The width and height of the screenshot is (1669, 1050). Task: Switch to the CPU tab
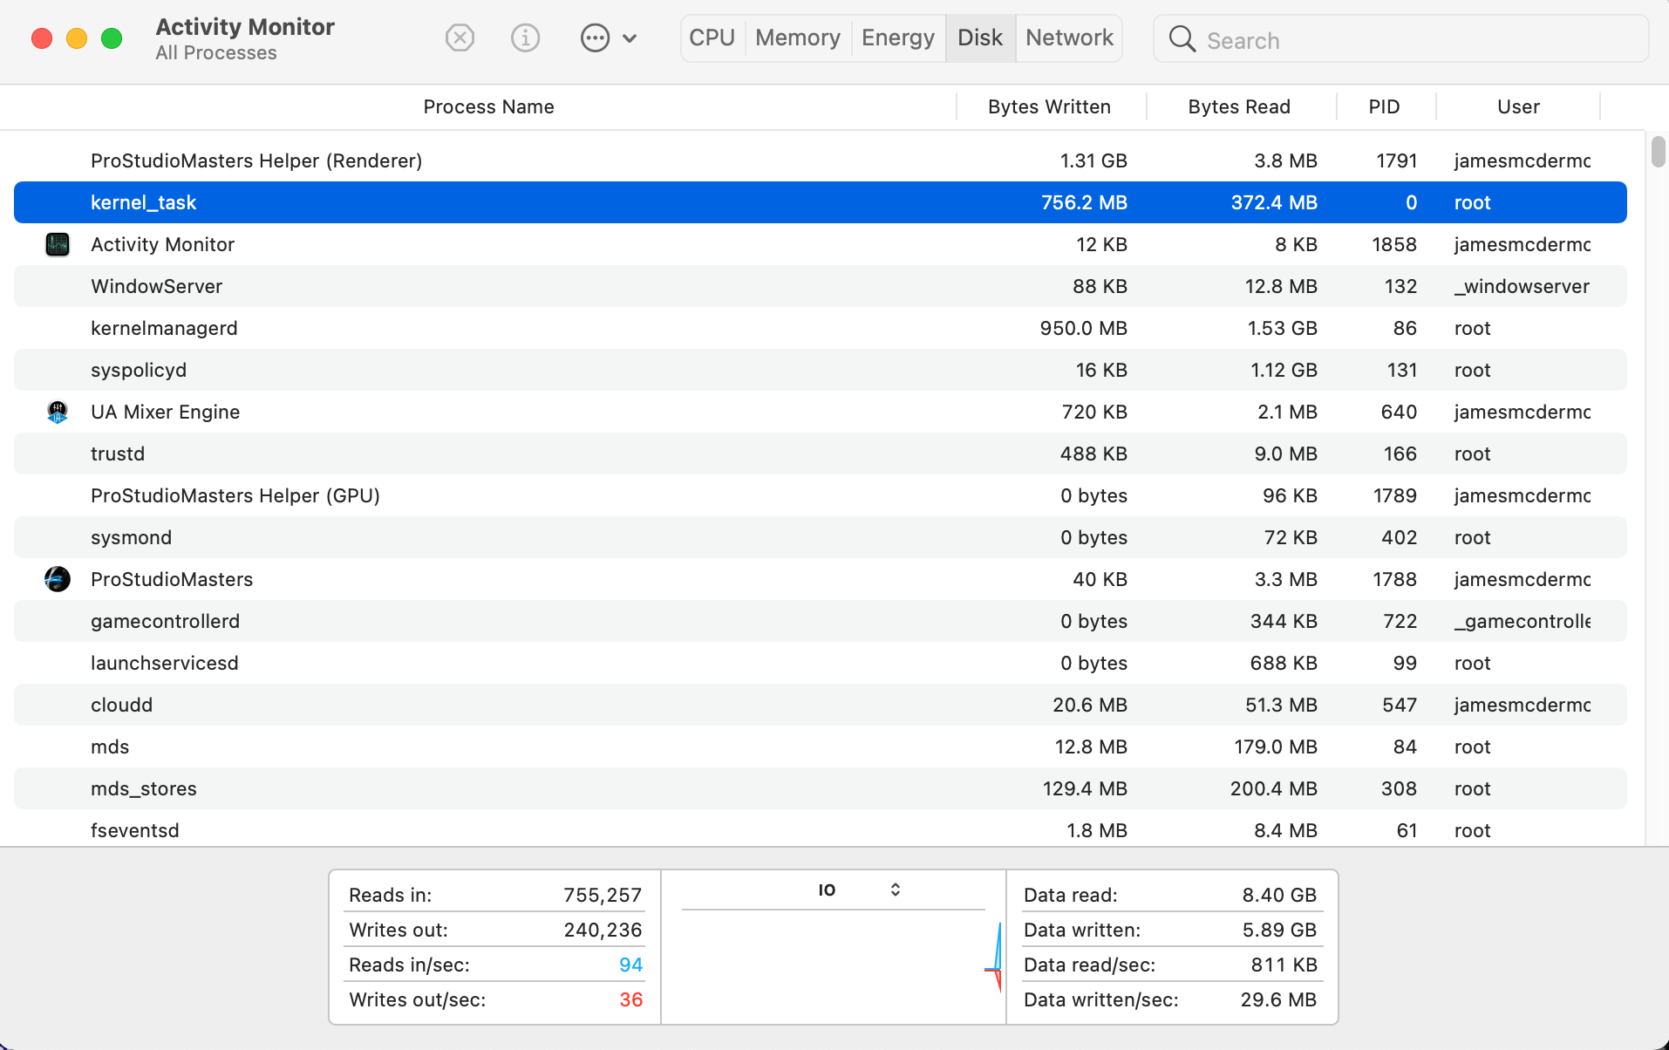[x=712, y=38]
